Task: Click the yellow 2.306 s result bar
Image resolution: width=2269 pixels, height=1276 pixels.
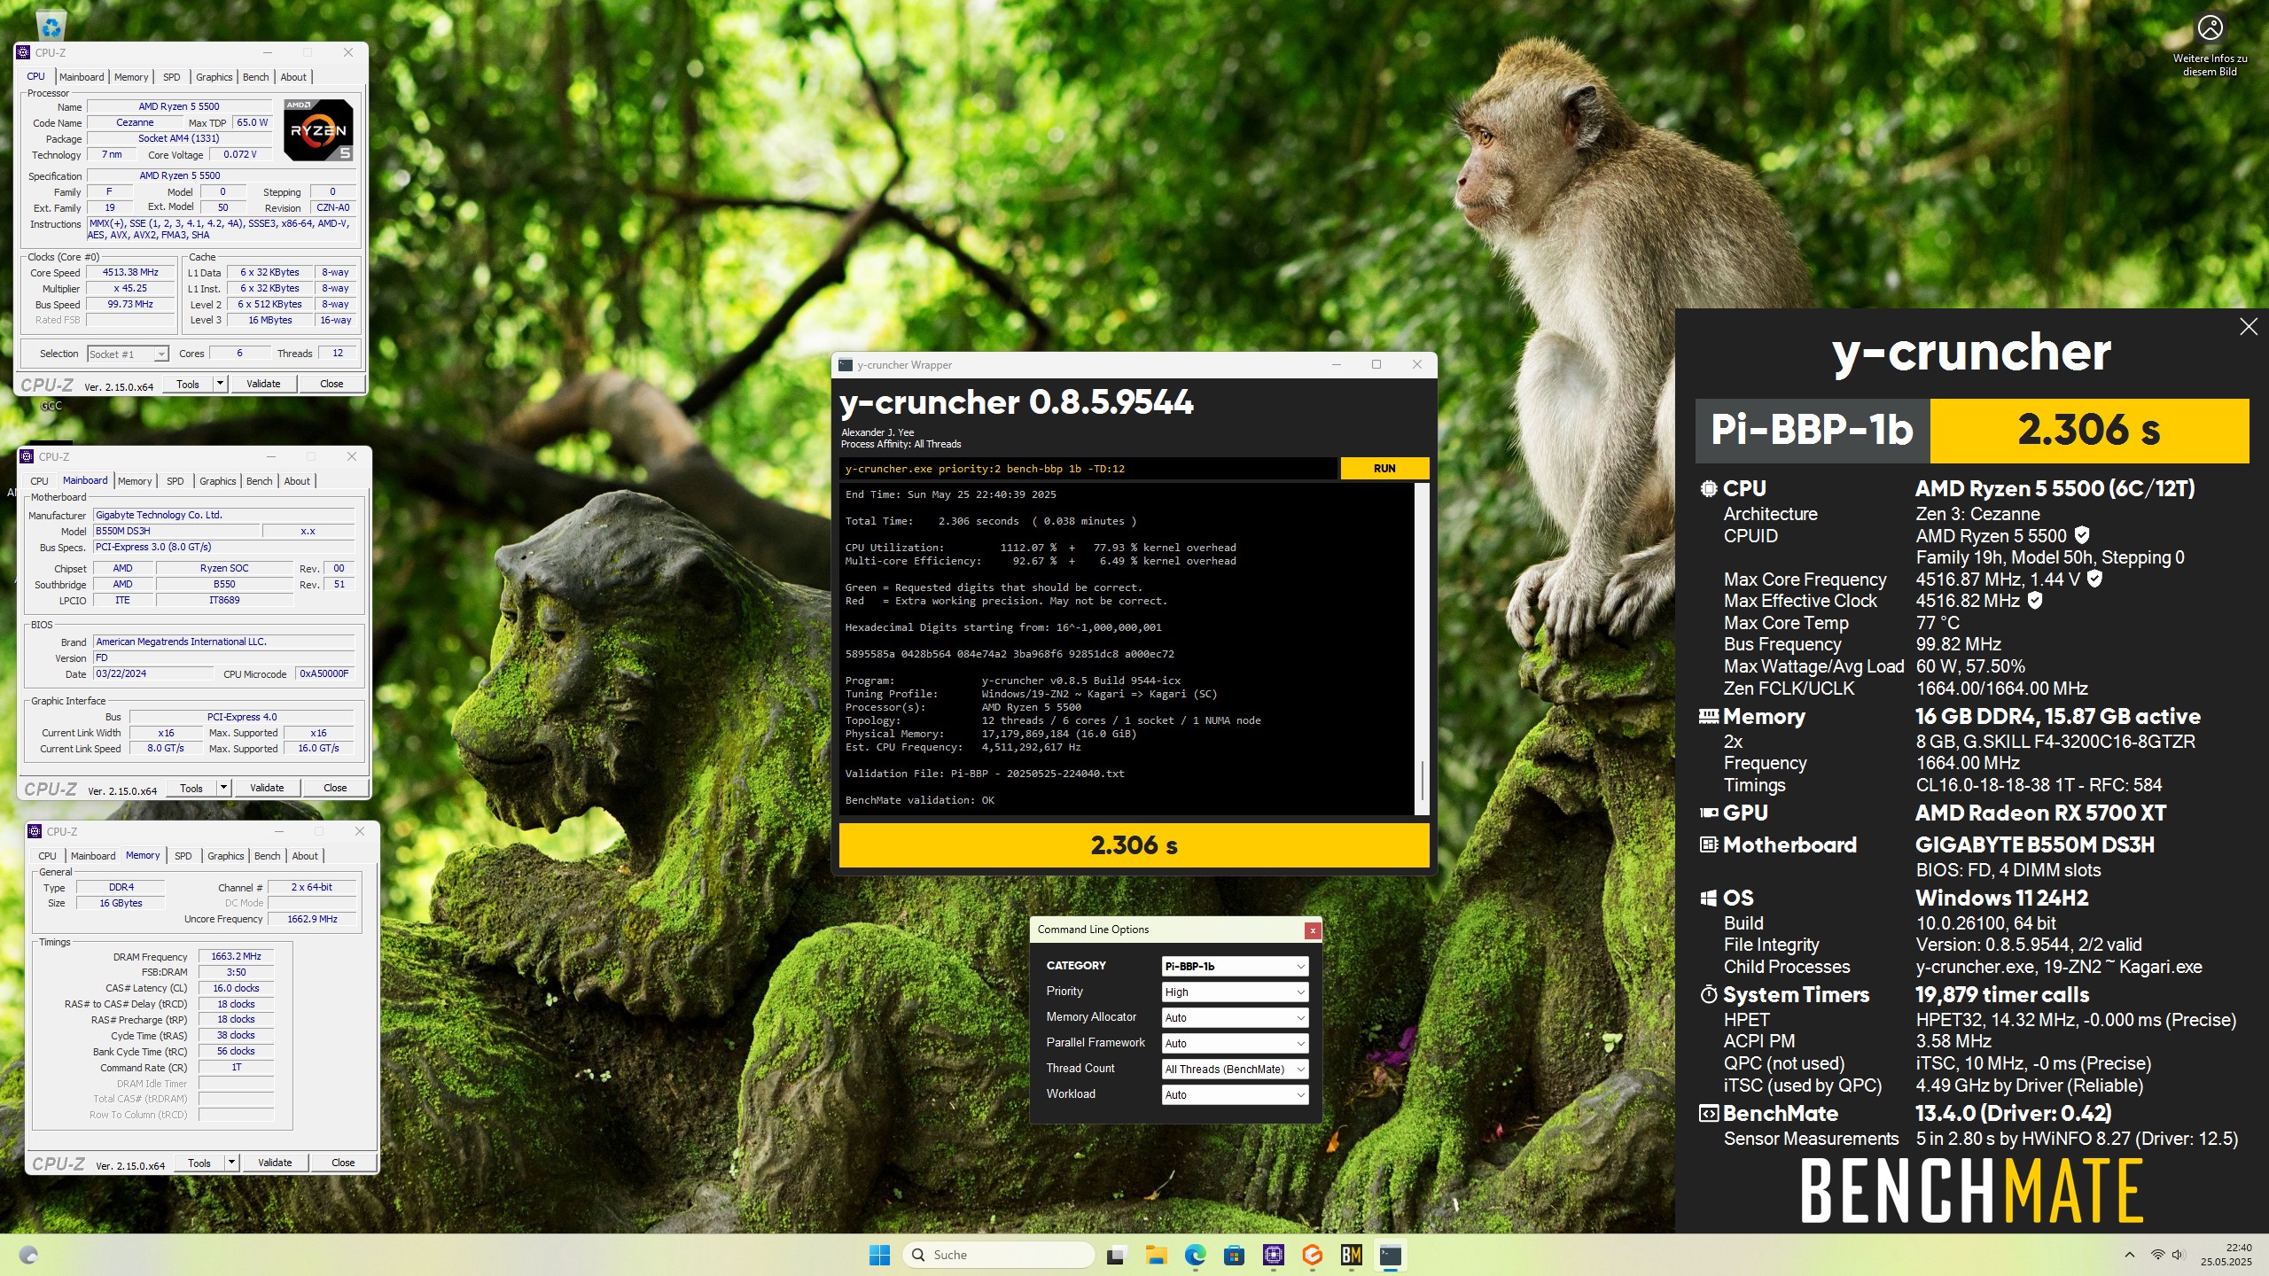Action: click(x=1134, y=845)
